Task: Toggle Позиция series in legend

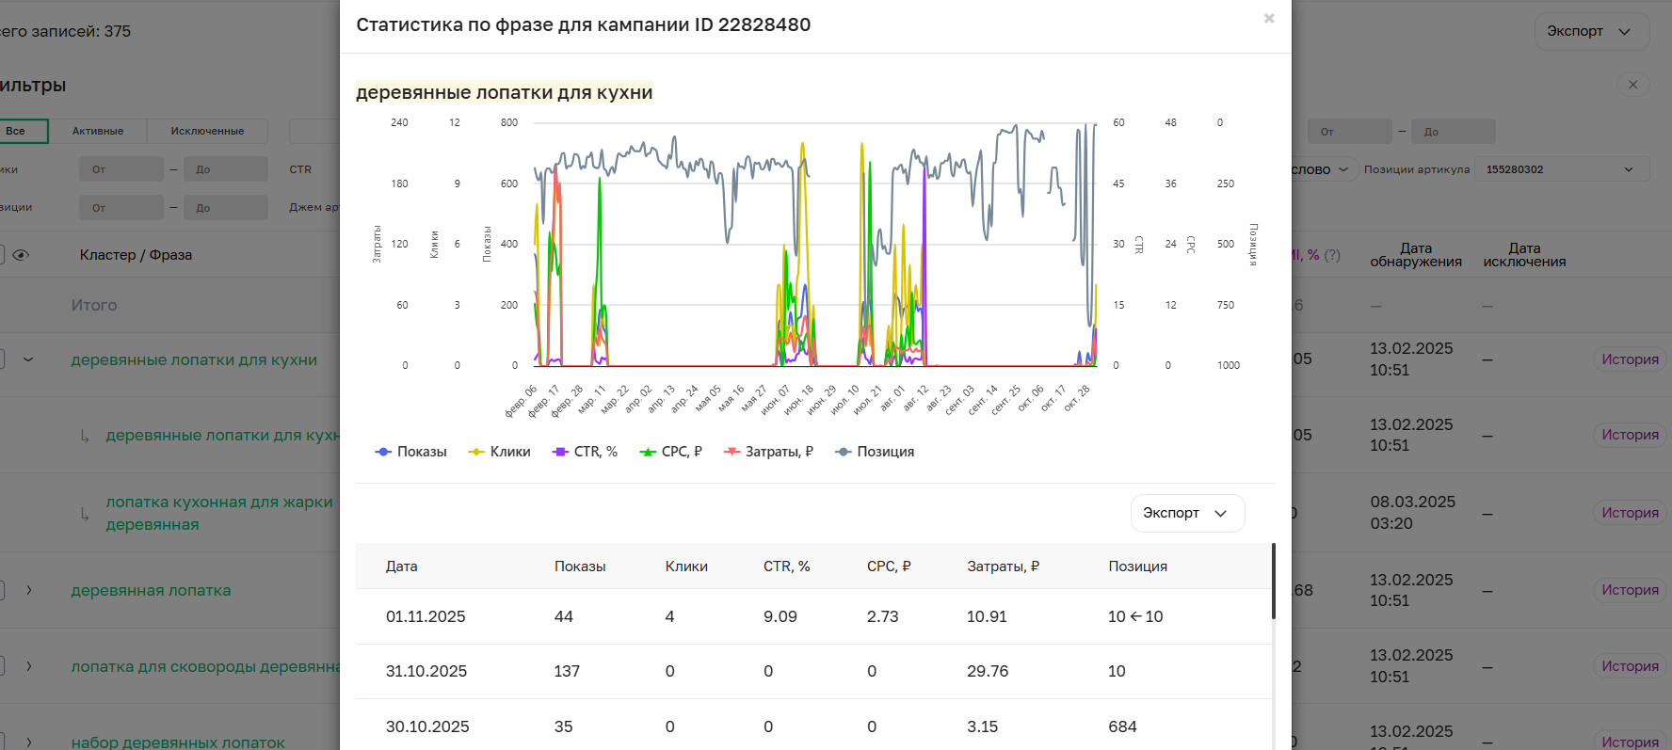Action: coord(875,452)
